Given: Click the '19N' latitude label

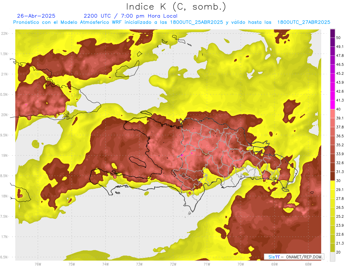Looking at the screenshot, I should (5, 156).
